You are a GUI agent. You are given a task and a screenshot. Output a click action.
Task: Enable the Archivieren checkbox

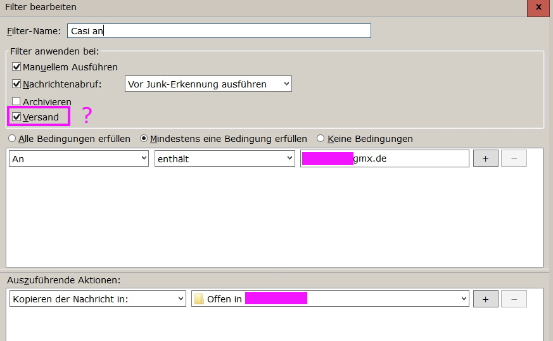click(x=16, y=101)
